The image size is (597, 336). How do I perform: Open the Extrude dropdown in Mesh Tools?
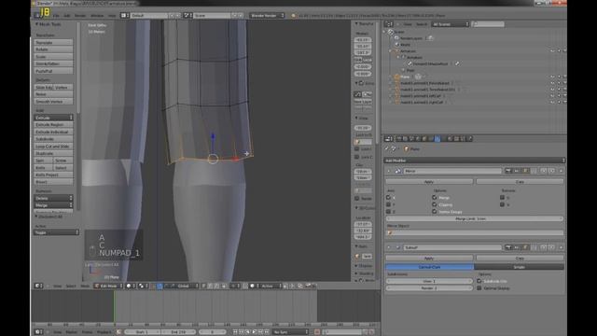[53, 118]
